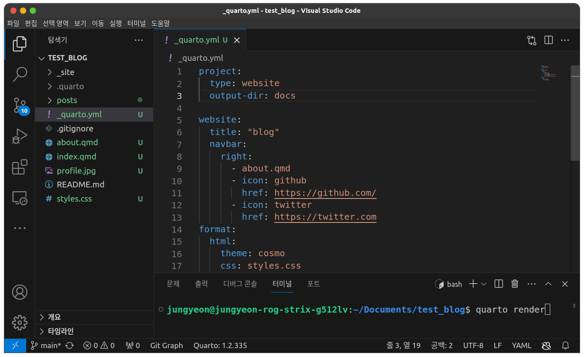Expand the .quarto folder
Screen dimensions: 584x357
[94, 86]
